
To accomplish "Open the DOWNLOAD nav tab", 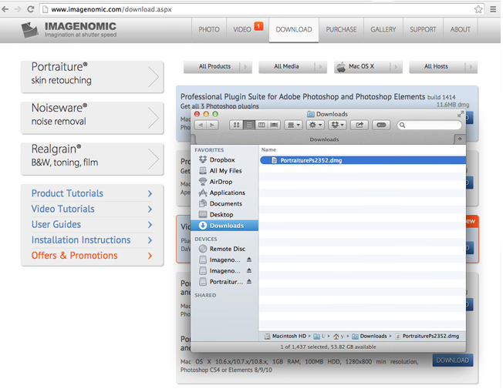I will (294, 29).
